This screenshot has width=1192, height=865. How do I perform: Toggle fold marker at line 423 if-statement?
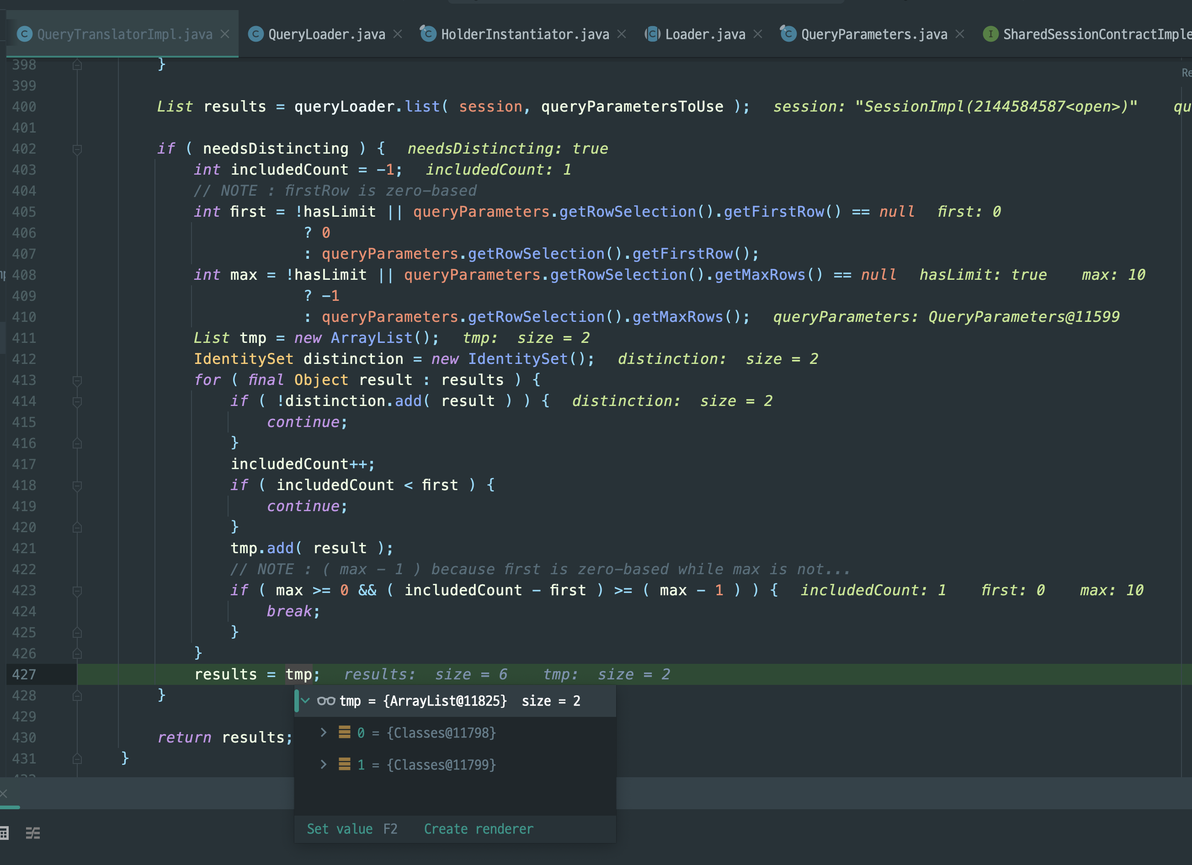[77, 591]
